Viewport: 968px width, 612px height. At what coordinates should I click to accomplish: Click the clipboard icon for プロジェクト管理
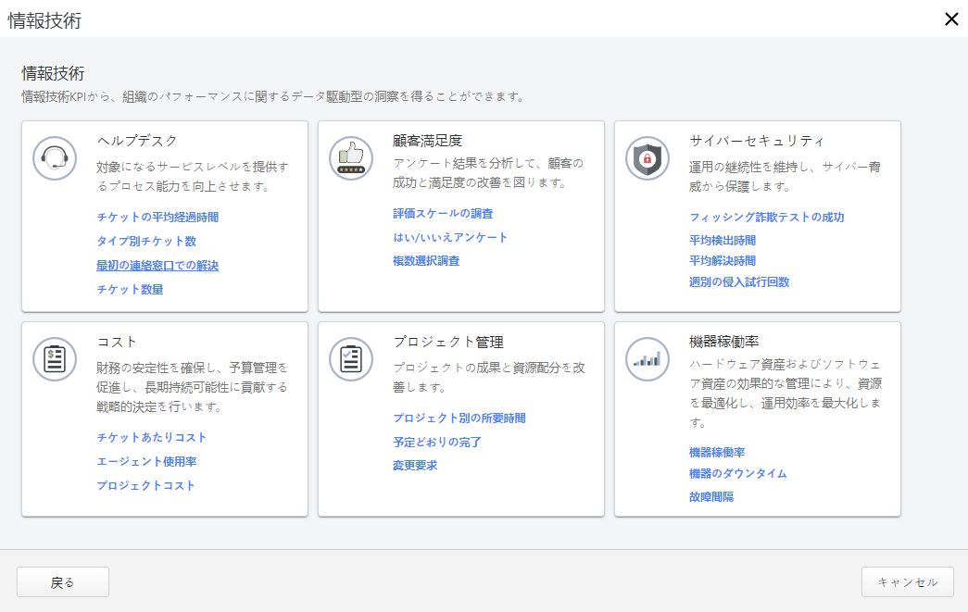pos(350,358)
